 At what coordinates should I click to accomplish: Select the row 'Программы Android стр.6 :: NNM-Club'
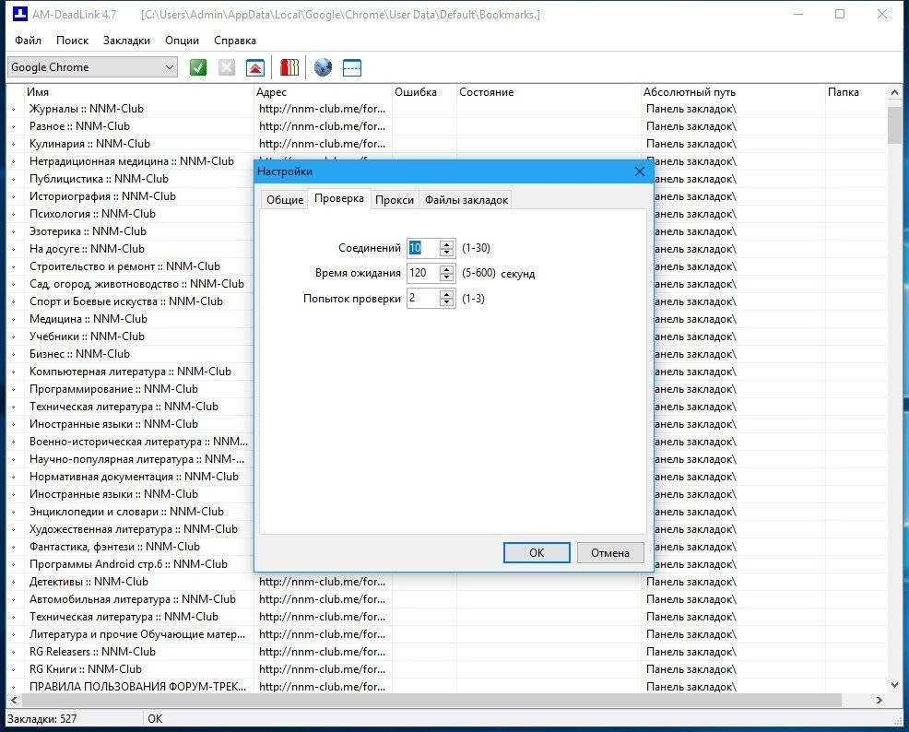(128, 564)
